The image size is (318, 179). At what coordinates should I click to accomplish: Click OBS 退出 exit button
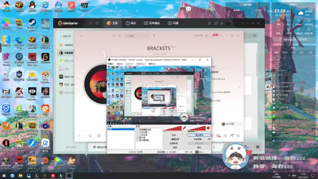(199, 148)
